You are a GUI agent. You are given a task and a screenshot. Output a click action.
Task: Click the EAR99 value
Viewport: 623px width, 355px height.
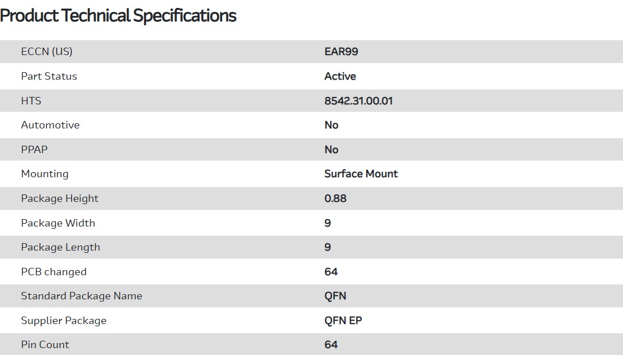(341, 52)
